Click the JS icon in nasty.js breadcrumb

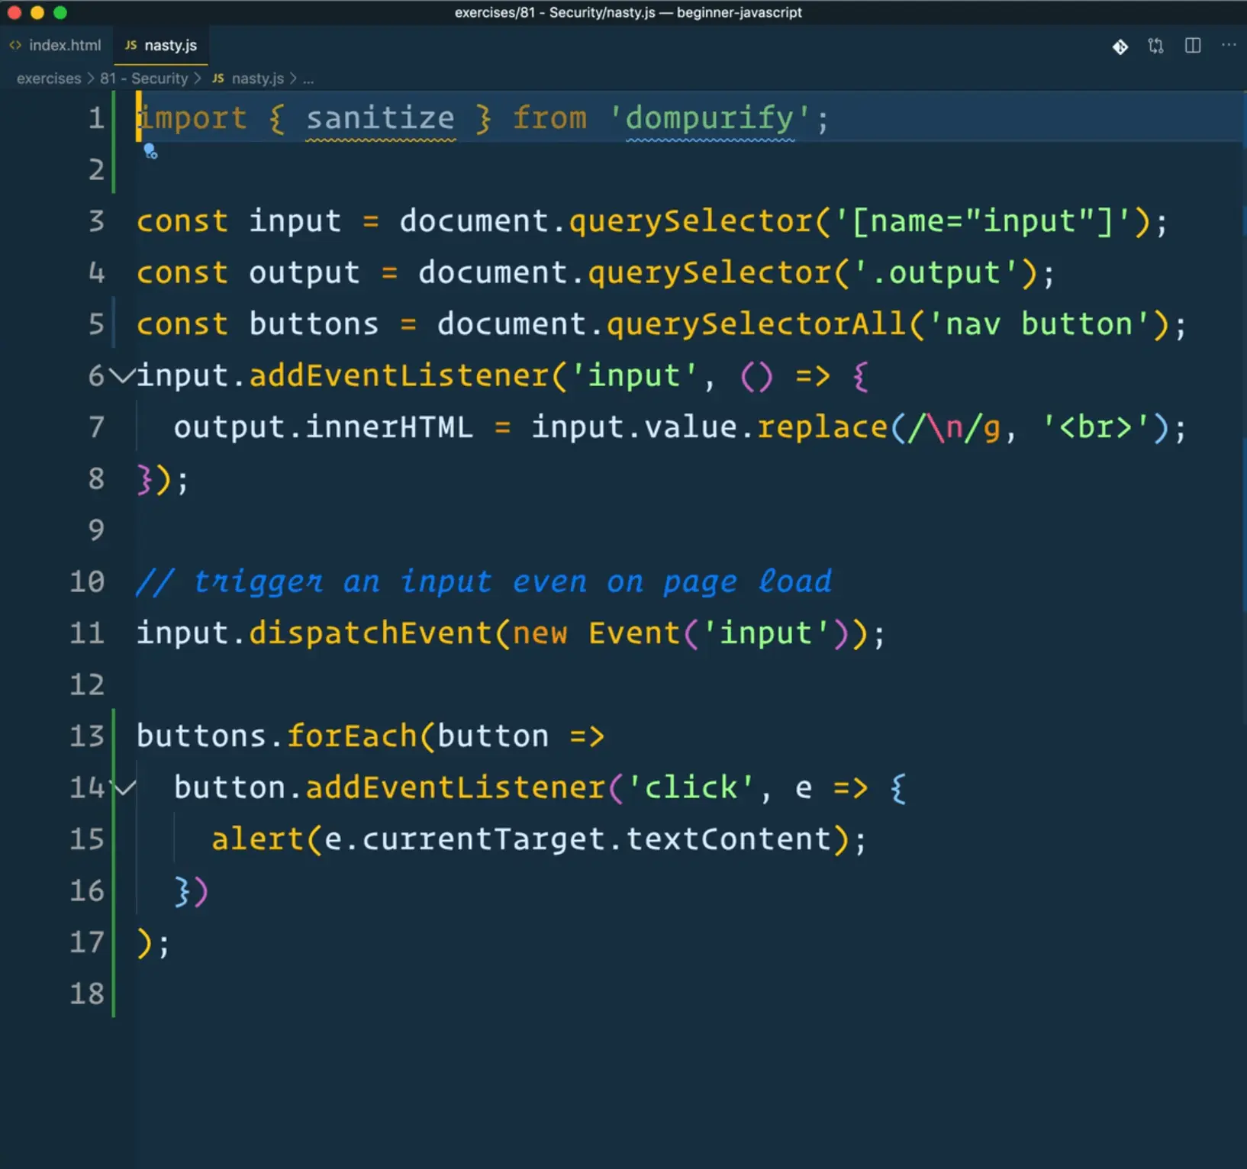pyautogui.click(x=218, y=79)
